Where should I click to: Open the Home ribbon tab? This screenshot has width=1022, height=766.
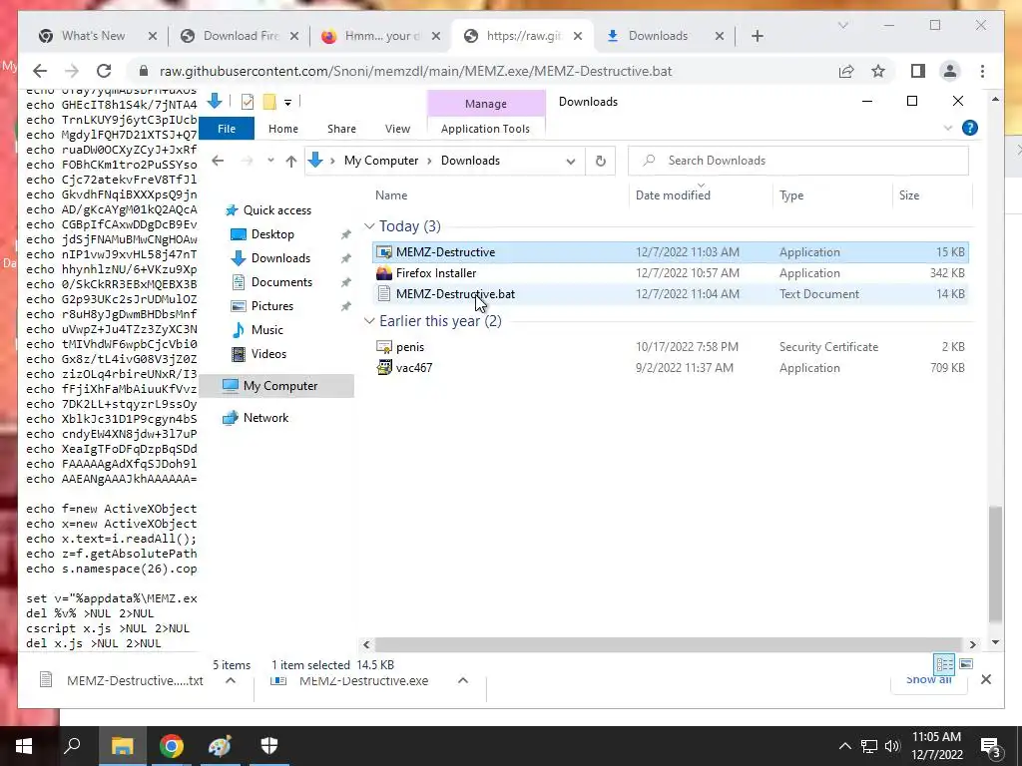(282, 129)
